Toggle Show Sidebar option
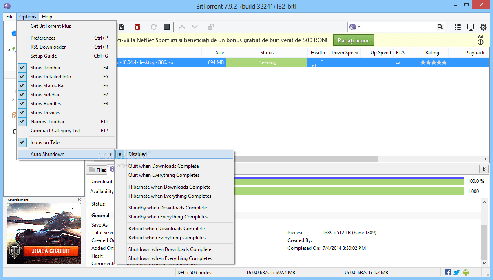 [66, 95]
